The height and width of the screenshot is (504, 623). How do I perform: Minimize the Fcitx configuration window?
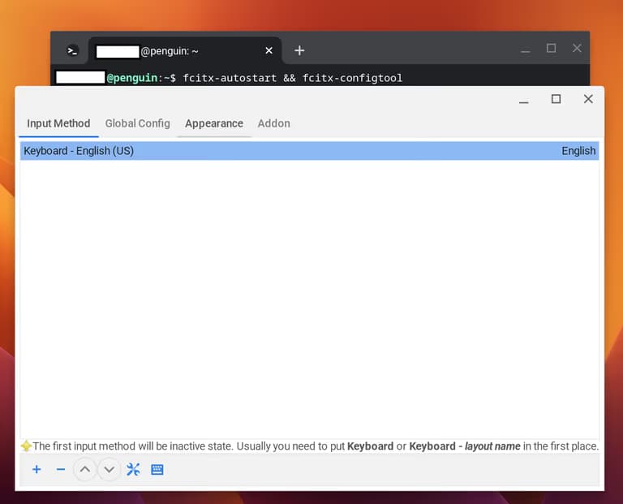[x=524, y=100]
